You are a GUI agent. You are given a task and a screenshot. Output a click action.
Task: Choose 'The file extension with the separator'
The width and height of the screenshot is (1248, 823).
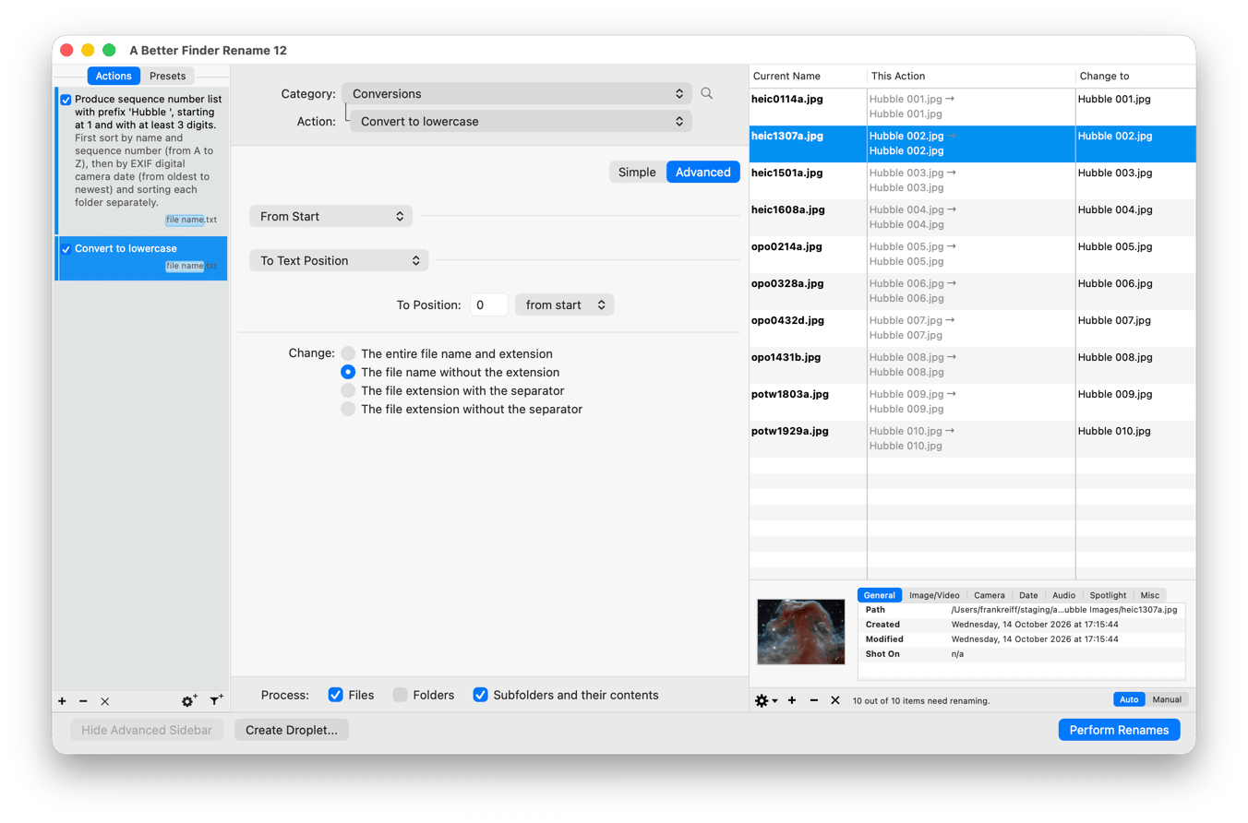348,390
